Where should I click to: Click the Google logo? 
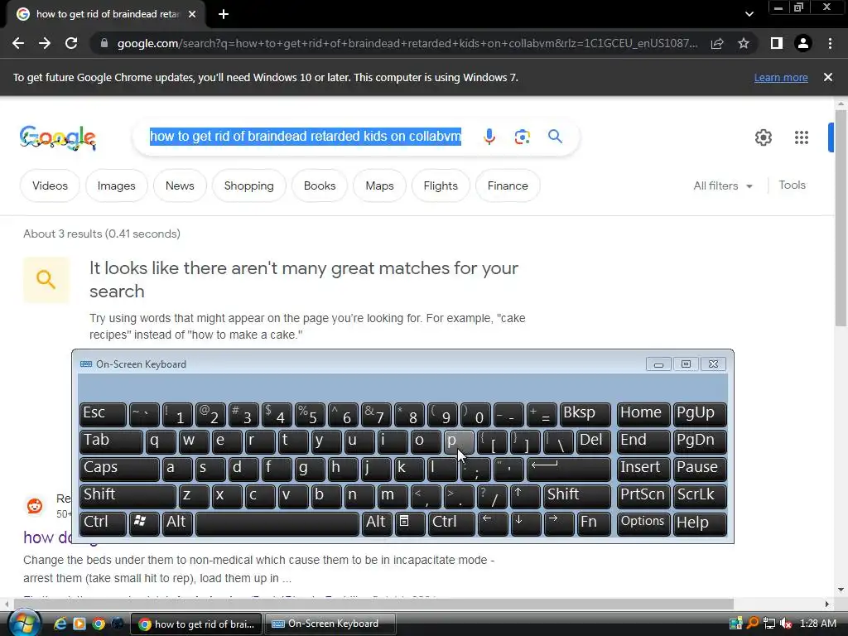point(58,137)
